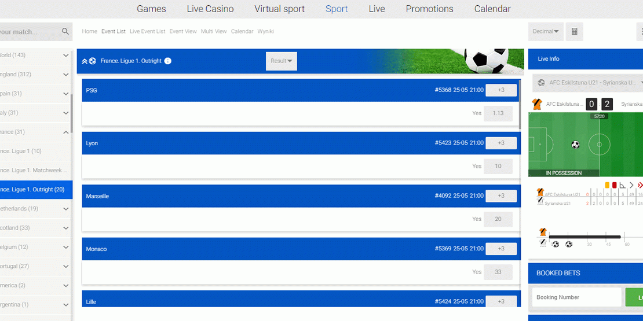This screenshot has width=643, height=321.
Task: Show +3 more markets for Lille
Action: pyautogui.click(x=501, y=301)
